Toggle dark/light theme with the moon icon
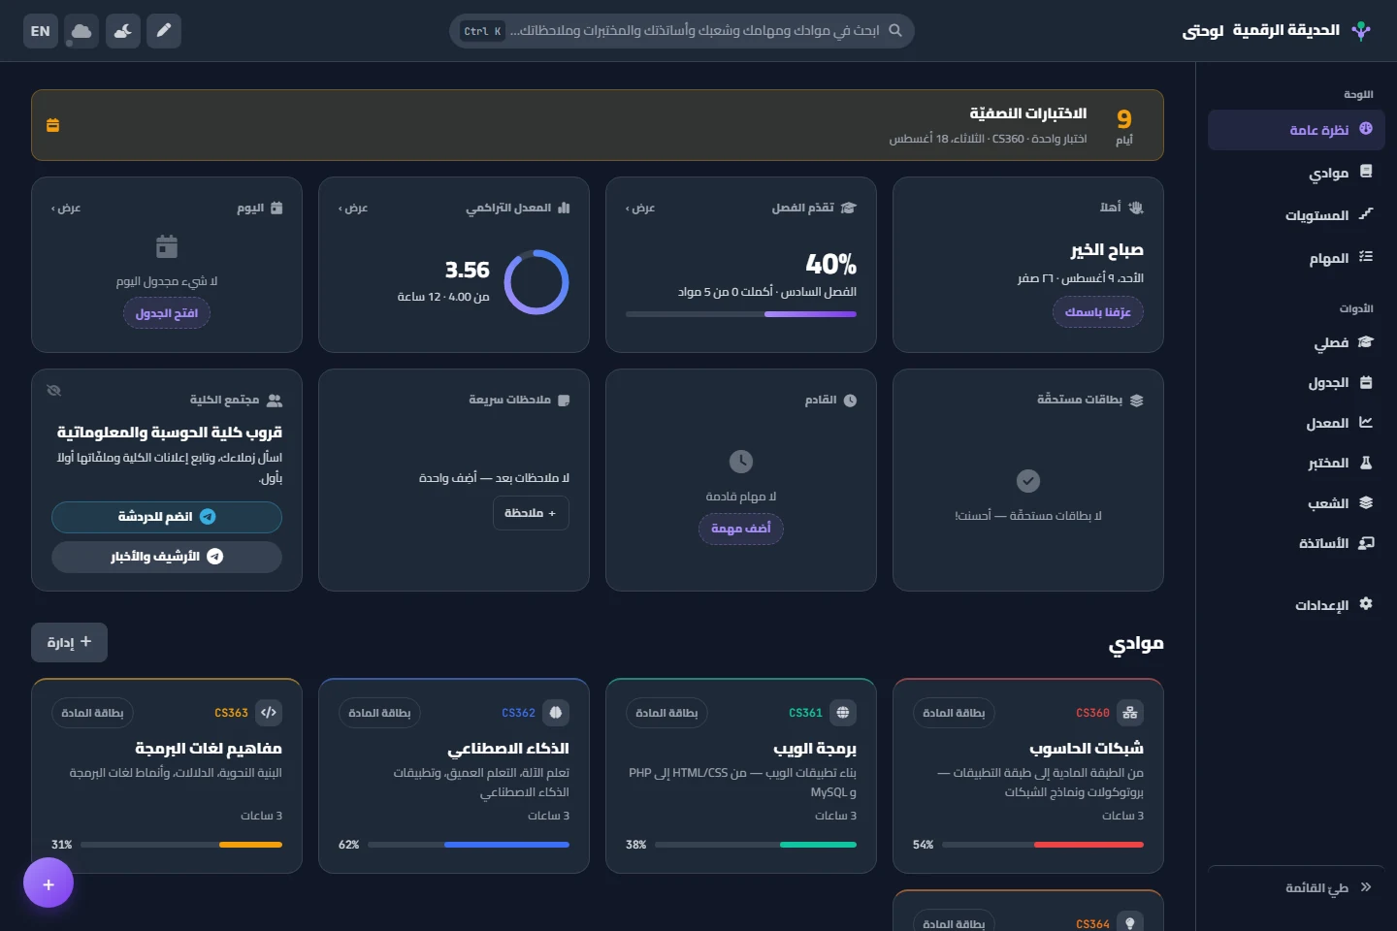This screenshot has width=1397, height=931. click(123, 31)
